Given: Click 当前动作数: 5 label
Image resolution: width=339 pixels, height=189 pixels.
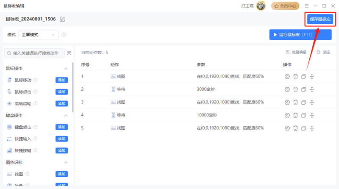Looking at the screenshot, I should [x=94, y=53].
